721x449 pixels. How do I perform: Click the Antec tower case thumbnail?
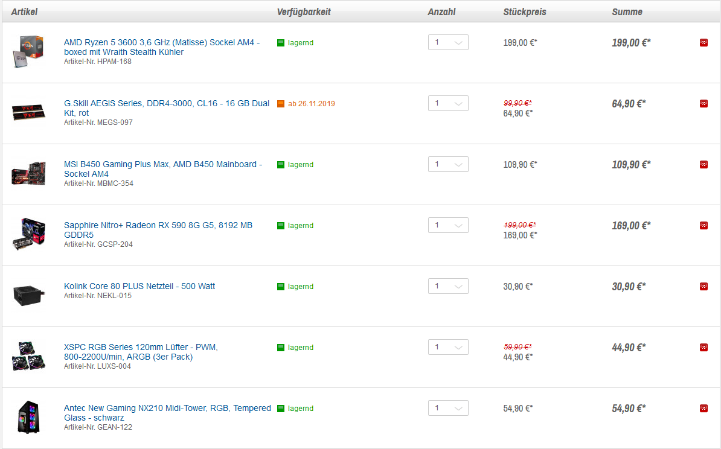pyautogui.click(x=28, y=417)
